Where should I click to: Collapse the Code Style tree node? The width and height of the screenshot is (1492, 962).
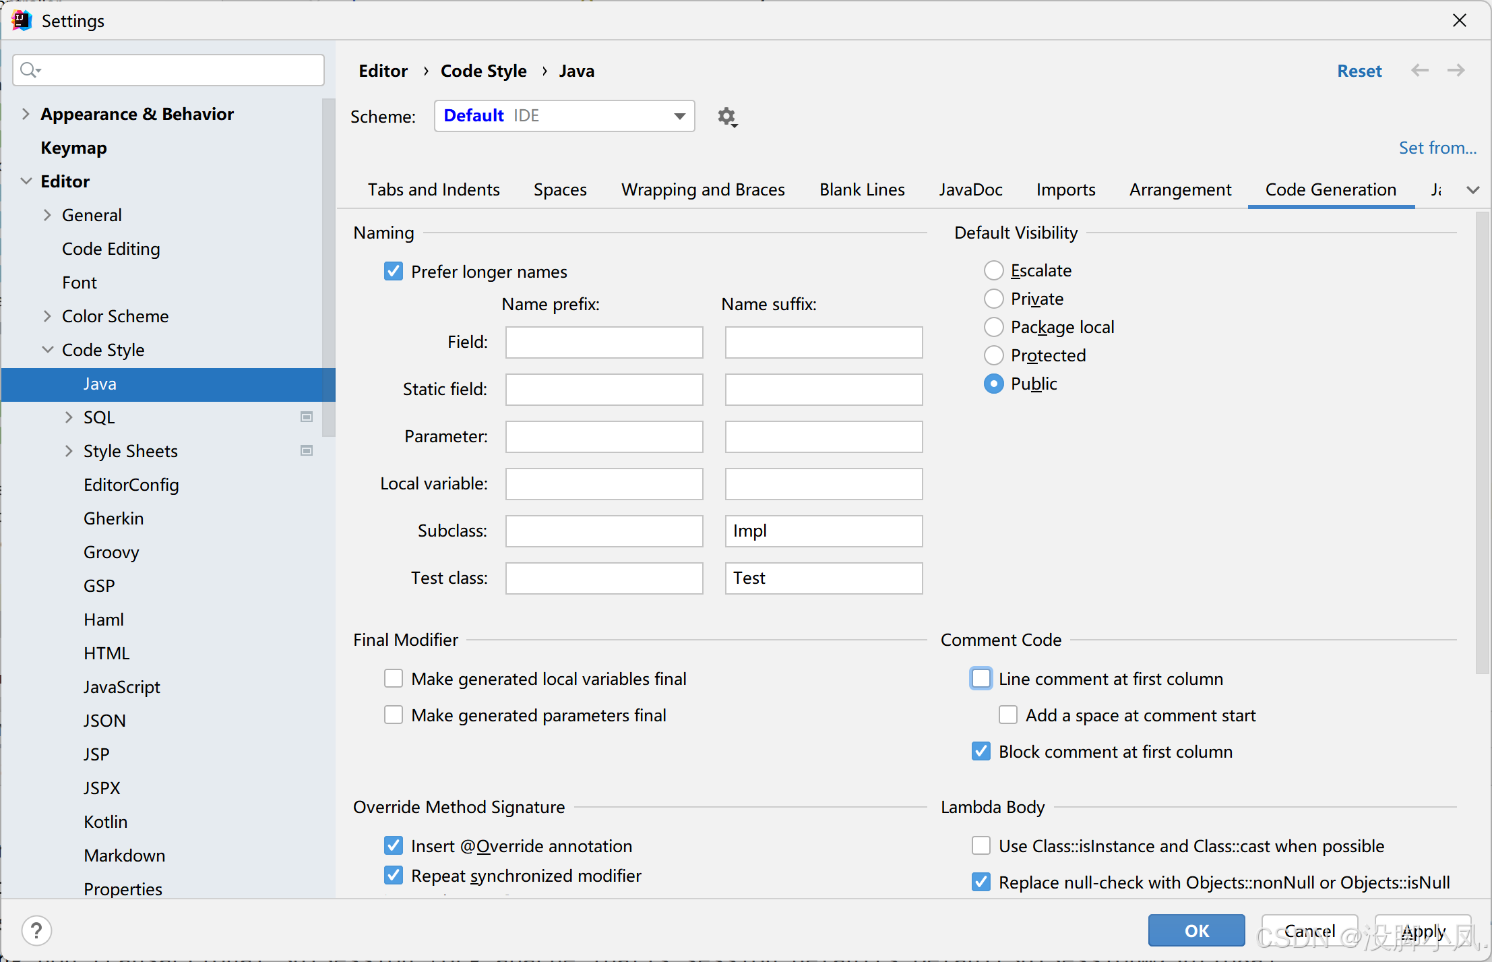47,350
